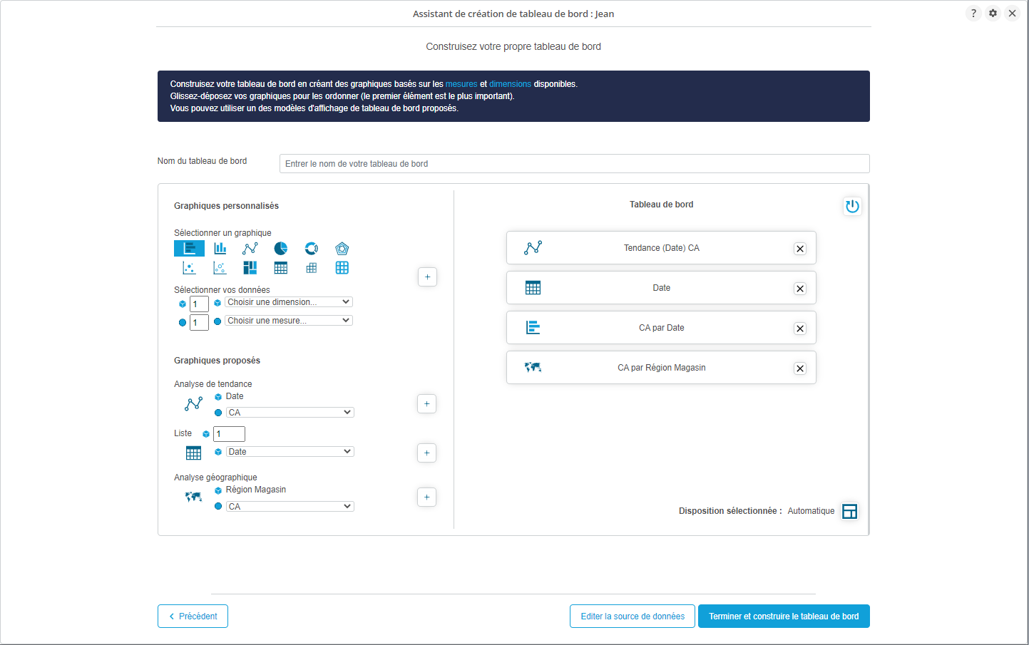Remove 'CA par Région Magasin' from the dashboard
The height and width of the screenshot is (645, 1029).
pos(800,368)
